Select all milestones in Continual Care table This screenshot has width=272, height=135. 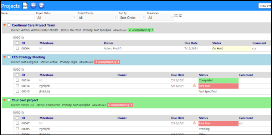pos(17,43)
